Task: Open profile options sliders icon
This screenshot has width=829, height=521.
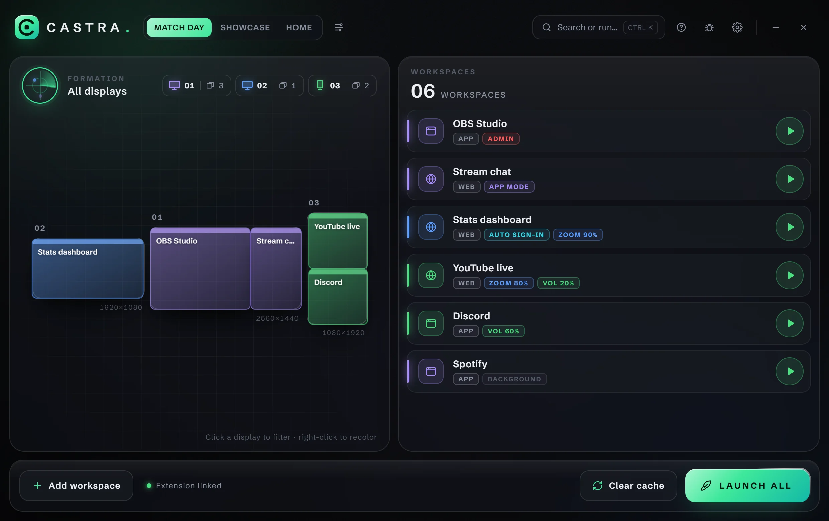Action: [338, 27]
